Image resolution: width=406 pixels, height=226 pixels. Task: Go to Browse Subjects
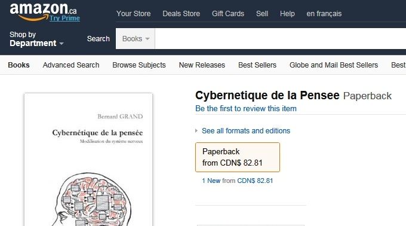coord(139,65)
